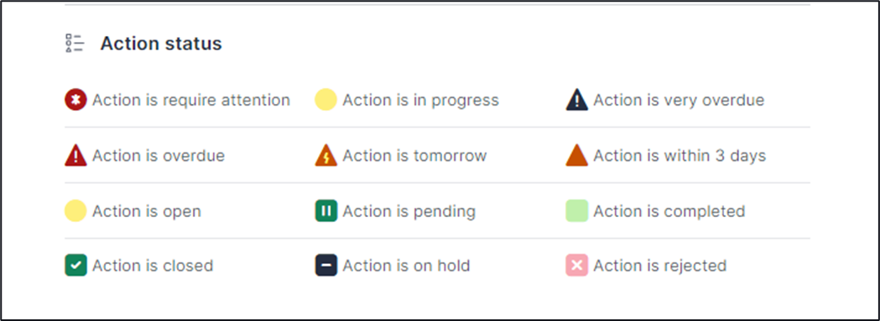Click the Action status list icon

pos(74,44)
